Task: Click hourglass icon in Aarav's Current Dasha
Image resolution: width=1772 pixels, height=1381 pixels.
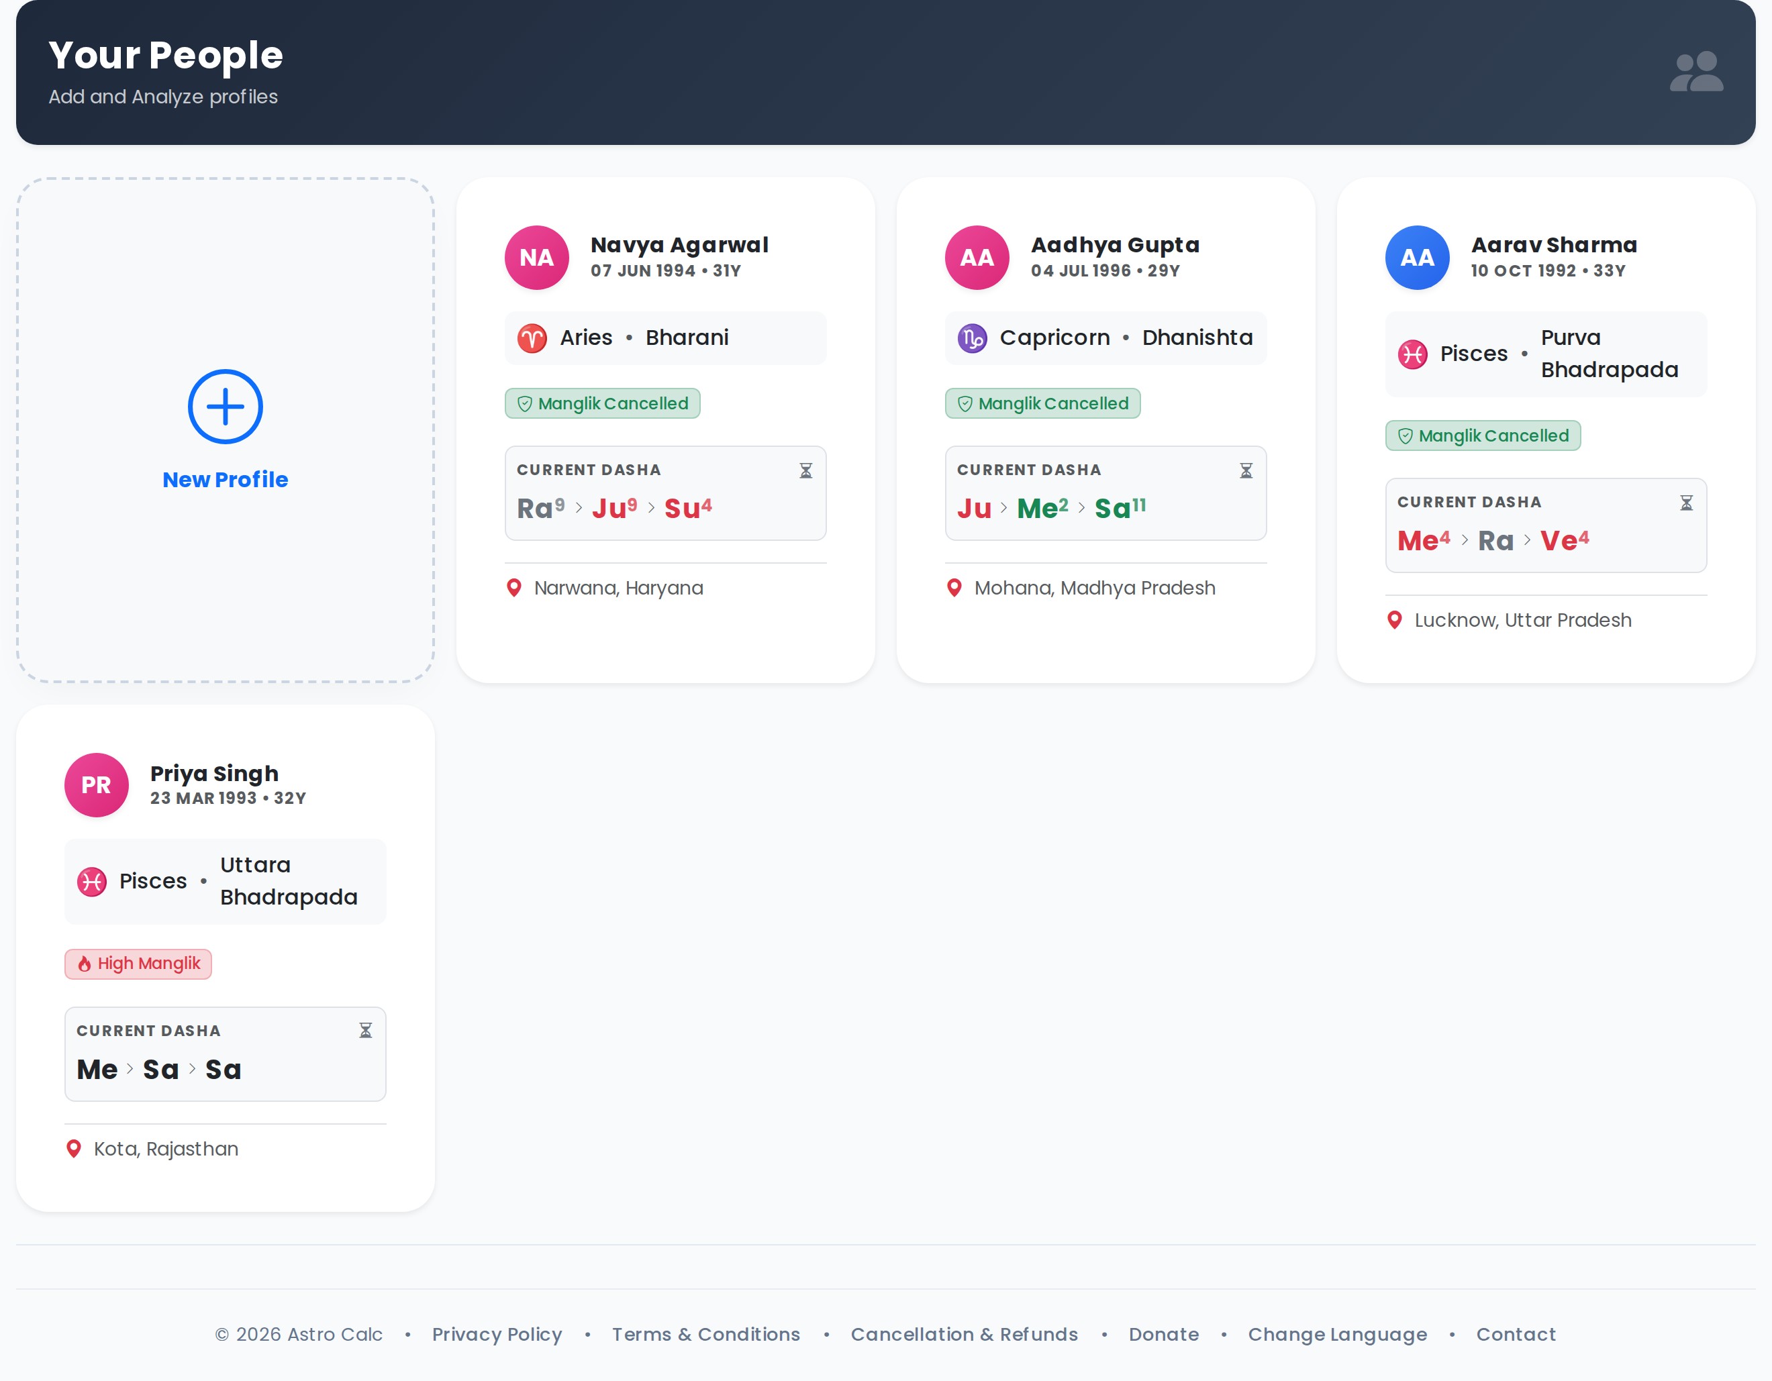Action: click(1686, 503)
